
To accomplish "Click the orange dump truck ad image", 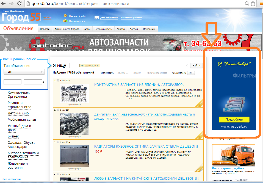I will [x=234, y=155].
